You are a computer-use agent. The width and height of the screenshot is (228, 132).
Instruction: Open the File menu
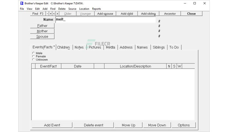tap(22, 9)
